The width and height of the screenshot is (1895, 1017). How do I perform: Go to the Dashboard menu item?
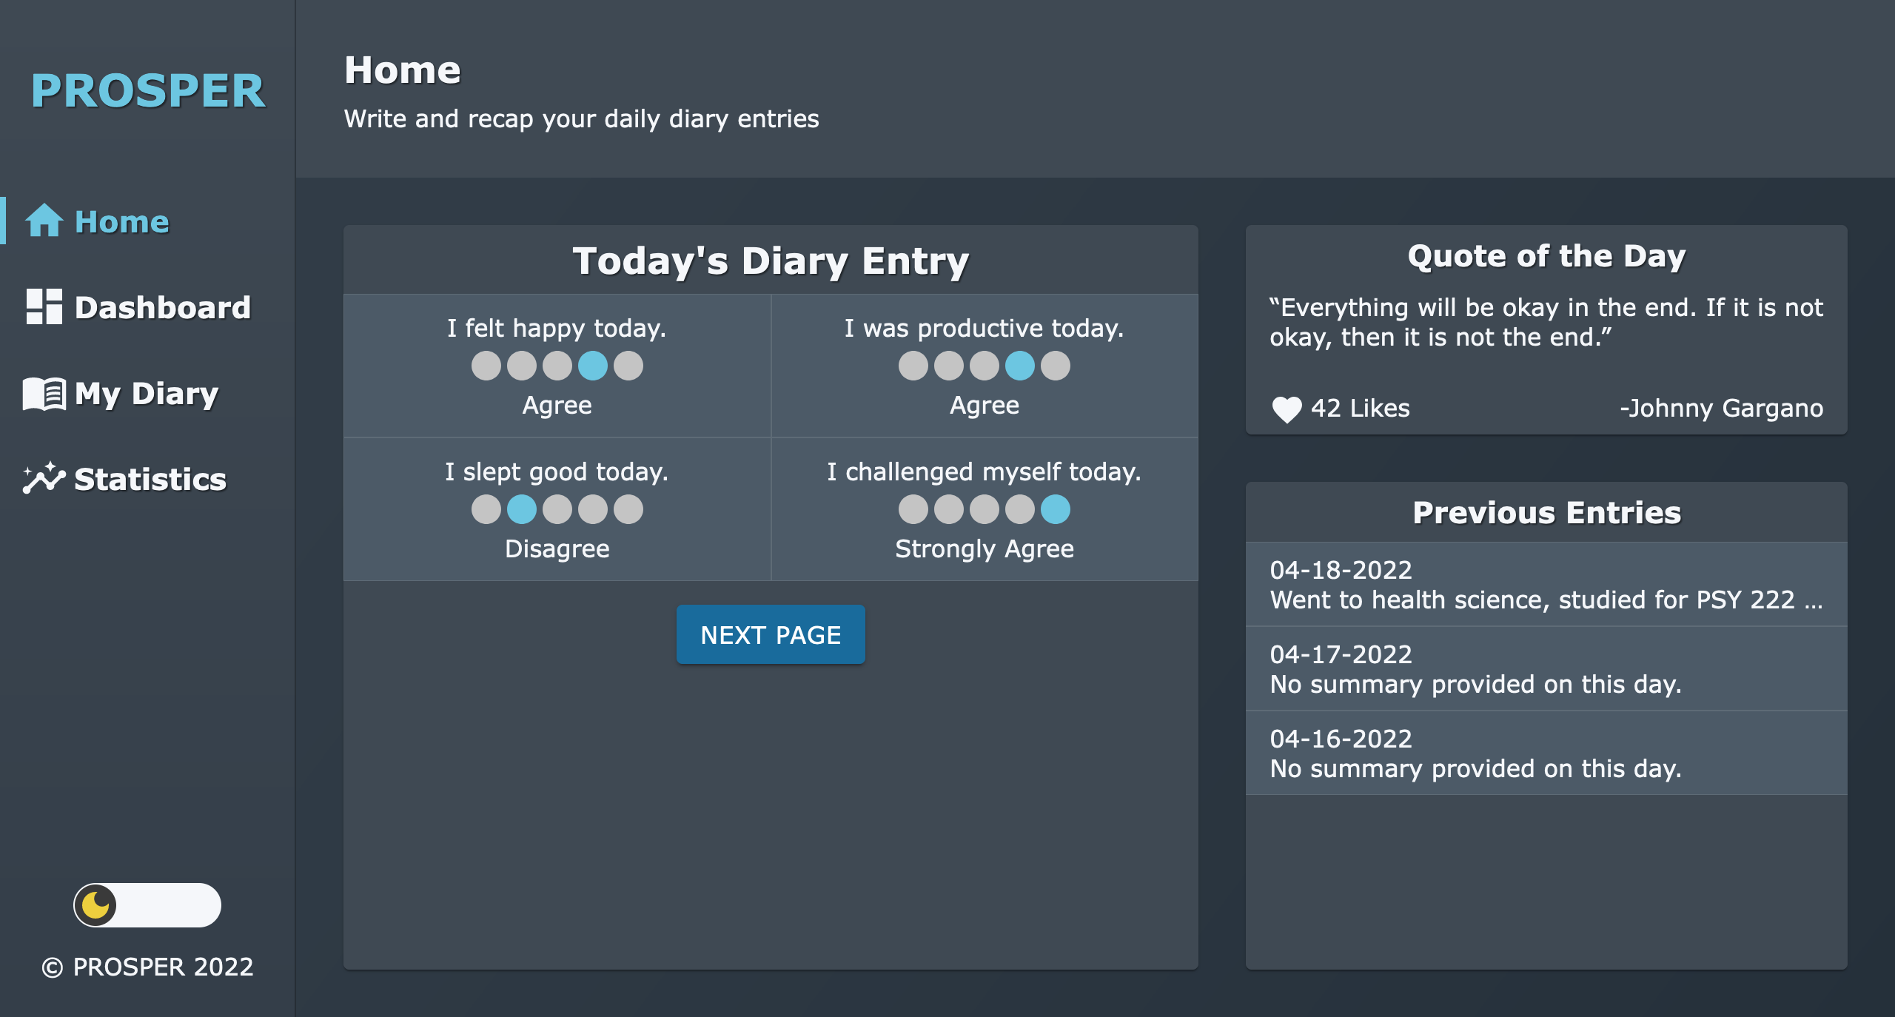point(138,307)
